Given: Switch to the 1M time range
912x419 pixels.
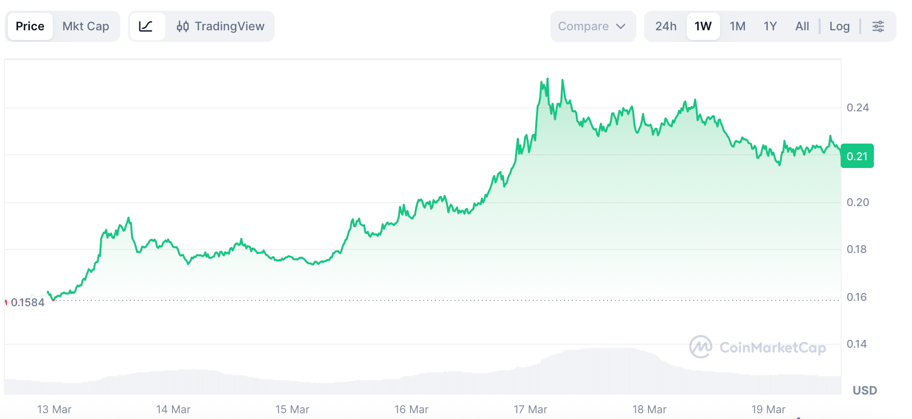Looking at the screenshot, I should pyautogui.click(x=738, y=26).
